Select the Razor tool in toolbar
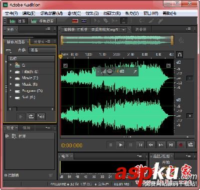Viewport: 200px width, 190px height. point(105,21)
